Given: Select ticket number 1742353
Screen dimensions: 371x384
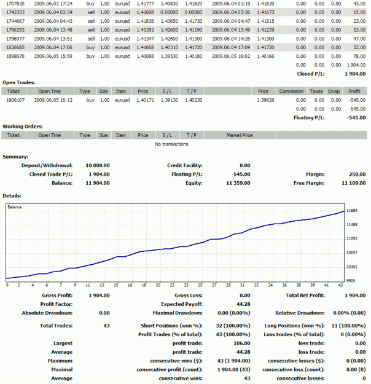Looking at the screenshot, I should coord(15,12).
